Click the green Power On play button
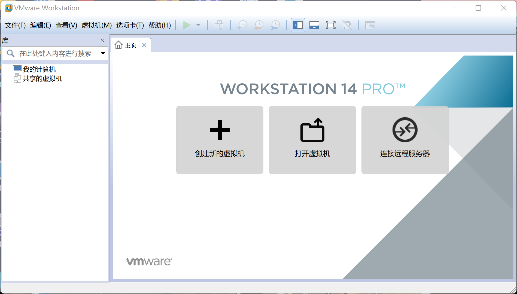 187,25
